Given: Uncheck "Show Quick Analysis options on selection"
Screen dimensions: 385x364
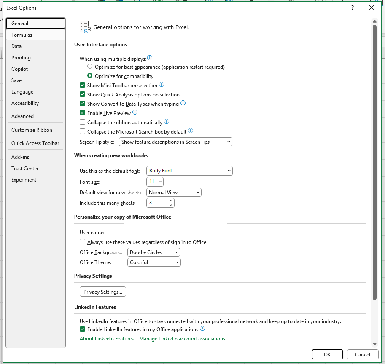Looking at the screenshot, I should (x=82, y=94).
